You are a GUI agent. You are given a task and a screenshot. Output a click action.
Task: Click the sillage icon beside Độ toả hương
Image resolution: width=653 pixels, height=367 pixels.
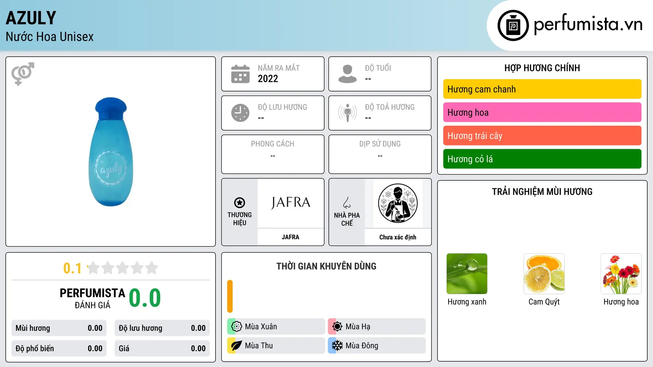[348, 113]
